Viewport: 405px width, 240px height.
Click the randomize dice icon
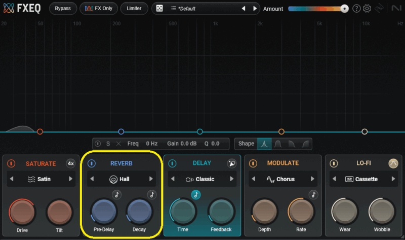coord(159,9)
